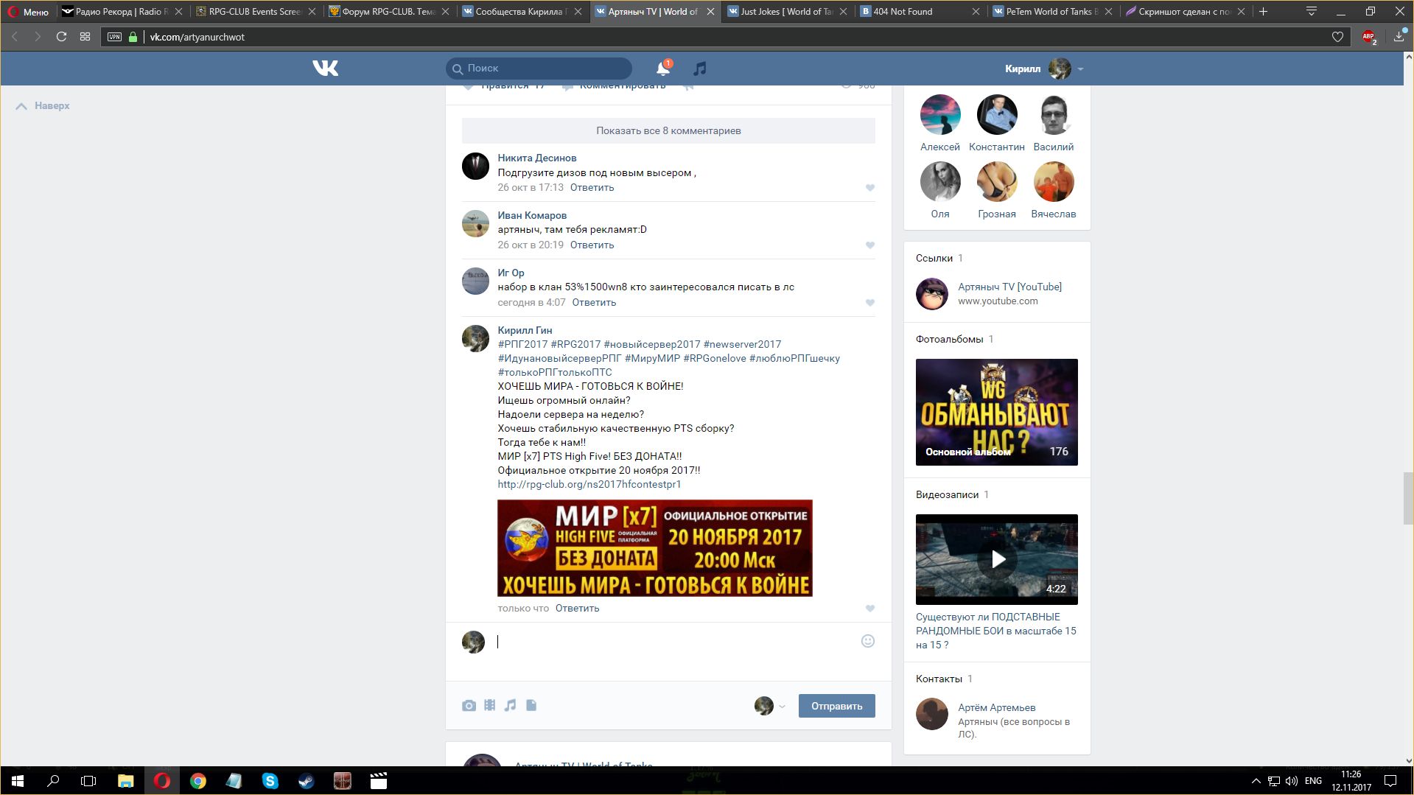Switch to RPG-CLUB Events tab
Viewport: 1414px width, 795px height.
[255, 12]
